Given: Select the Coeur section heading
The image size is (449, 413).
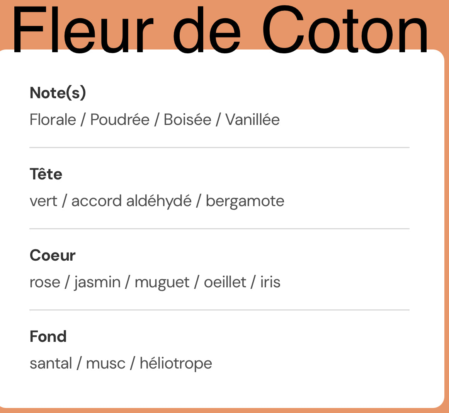Looking at the screenshot, I should [x=53, y=255].
